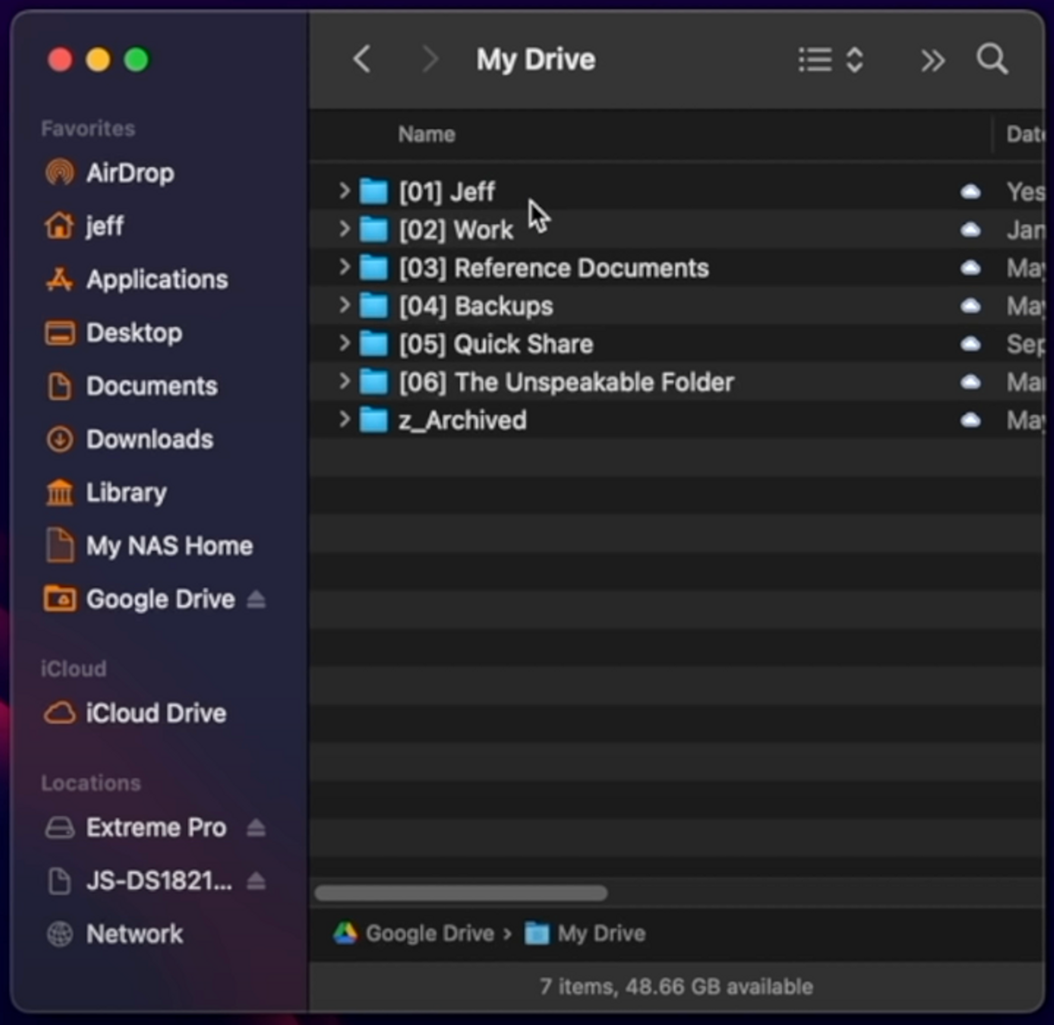Viewport: 1054px width, 1025px height.
Task: Click the horizontal scrollbar thumb
Action: click(x=461, y=894)
